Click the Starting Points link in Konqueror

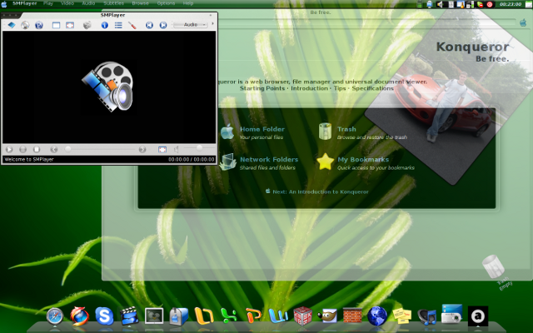(x=262, y=88)
